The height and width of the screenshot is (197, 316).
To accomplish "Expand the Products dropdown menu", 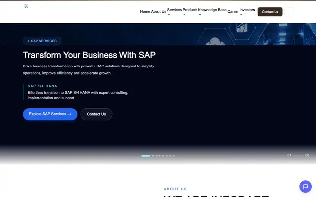I will pyautogui.click(x=190, y=12).
